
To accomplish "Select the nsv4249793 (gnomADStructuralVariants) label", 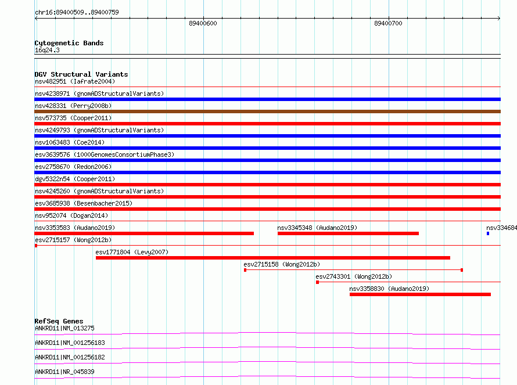I will coord(99,130).
